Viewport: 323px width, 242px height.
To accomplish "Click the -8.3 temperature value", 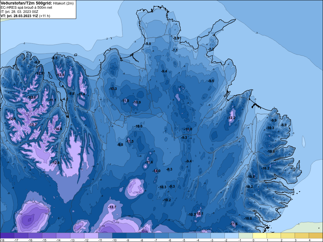I will pos(169,170).
